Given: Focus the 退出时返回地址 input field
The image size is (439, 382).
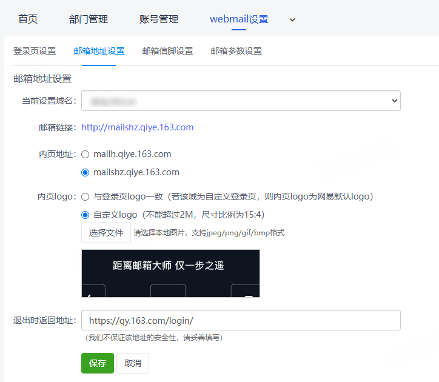Looking at the screenshot, I should (x=241, y=320).
